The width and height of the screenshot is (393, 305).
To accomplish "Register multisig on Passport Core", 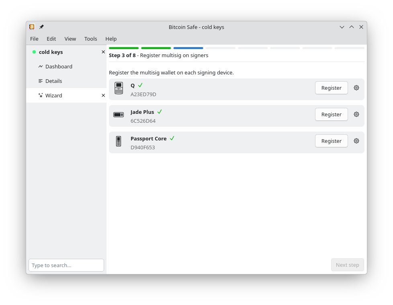I will pos(332,141).
